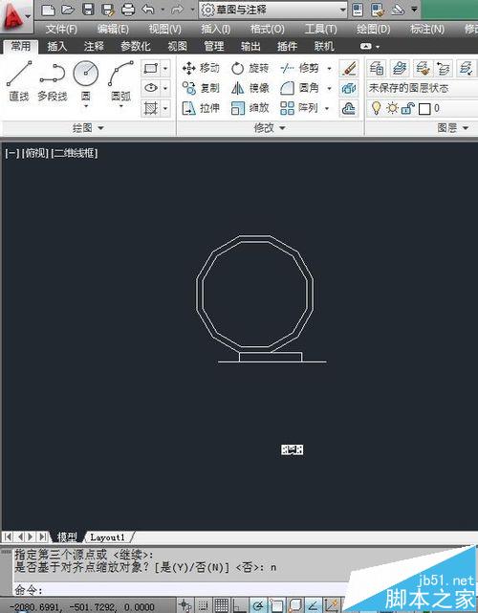The height and width of the screenshot is (613, 478).
Task: Click the Open file icon
Action: [x=68, y=10]
